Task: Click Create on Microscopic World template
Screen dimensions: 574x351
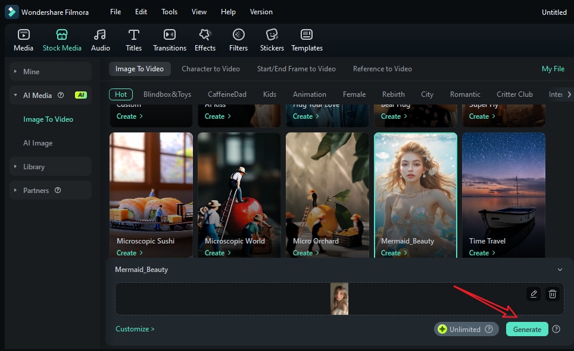Action: pyautogui.click(x=218, y=253)
